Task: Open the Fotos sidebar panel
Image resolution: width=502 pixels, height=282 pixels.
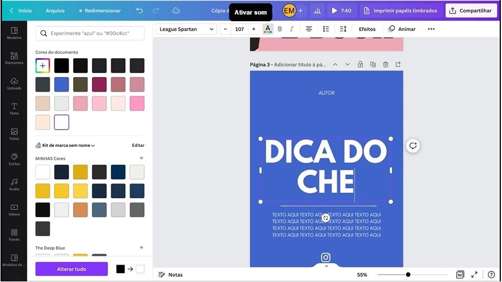Action: tap(14, 134)
